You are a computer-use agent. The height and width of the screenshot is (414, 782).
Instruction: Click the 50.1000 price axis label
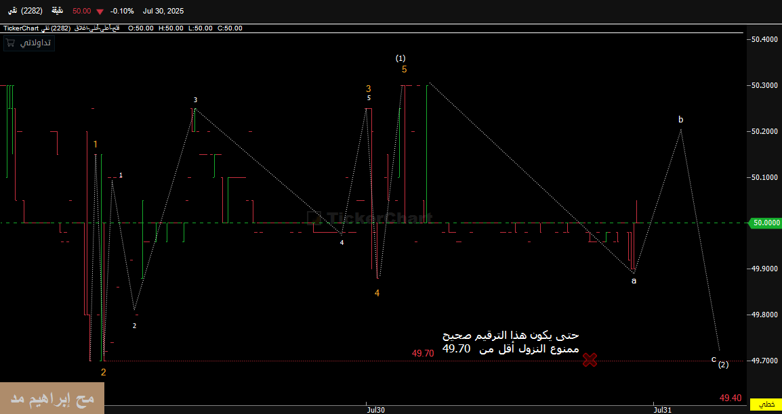coord(764,177)
